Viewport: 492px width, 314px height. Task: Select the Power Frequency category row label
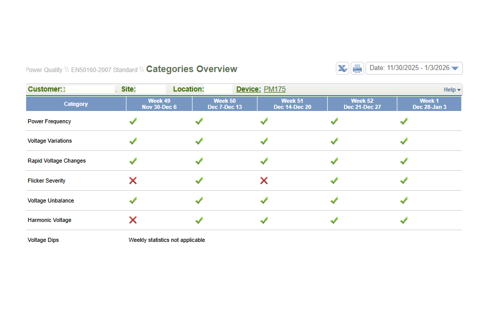coord(49,121)
